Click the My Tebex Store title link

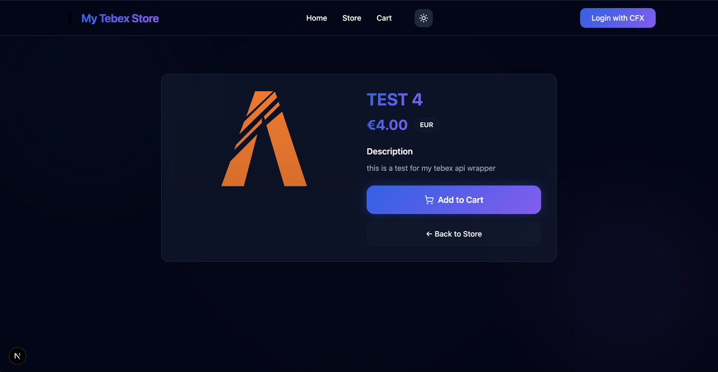pyautogui.click(x=120, y=19)
